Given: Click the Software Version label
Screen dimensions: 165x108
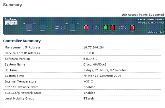Looking at the screenshot, I should [17, 59].
